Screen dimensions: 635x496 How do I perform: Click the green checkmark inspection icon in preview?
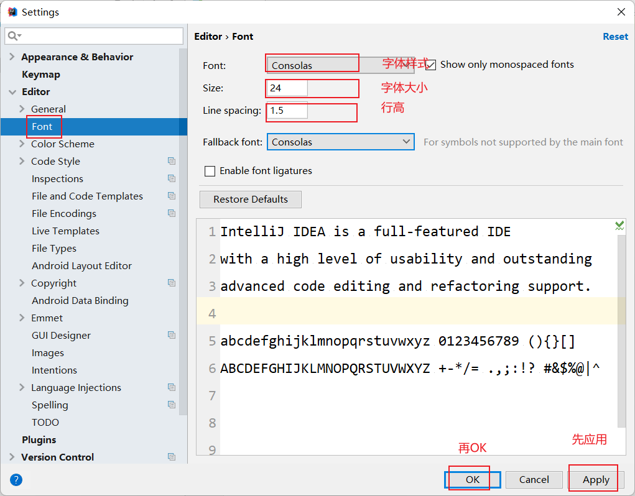pyautogui.click(x=619, y=226)
